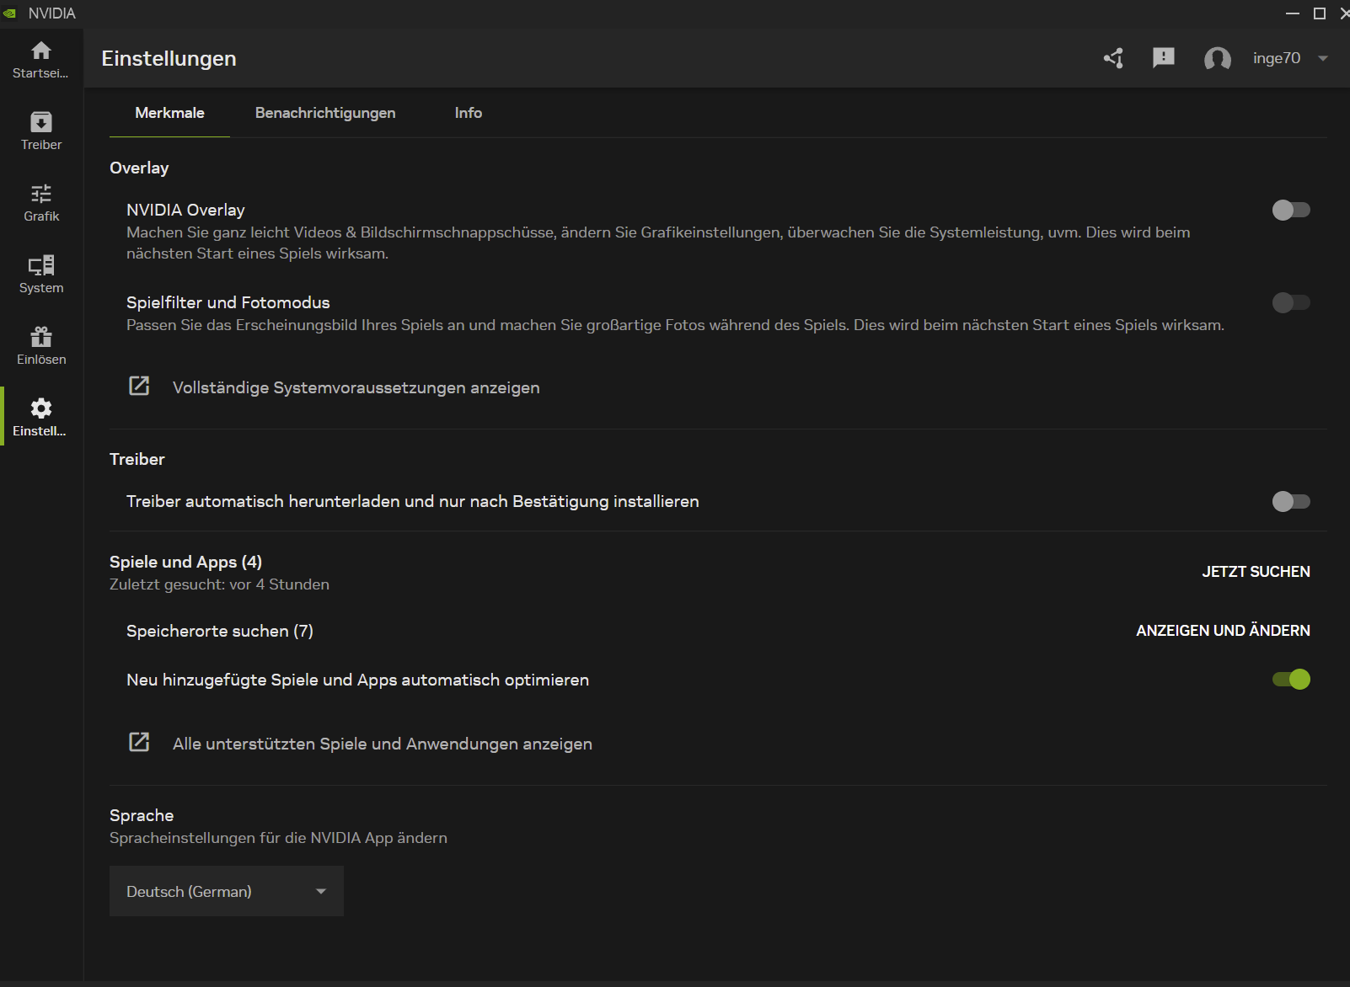Click the Speicherorte suchen (7) text
This screenshot has height=987, width=1350.
[x=220, y=631]
